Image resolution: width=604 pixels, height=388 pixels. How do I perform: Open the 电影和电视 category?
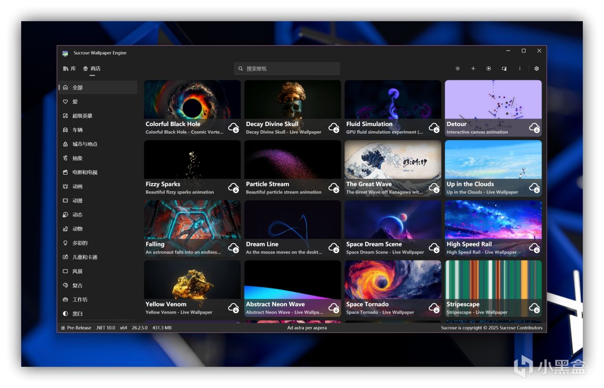[98, 172]
